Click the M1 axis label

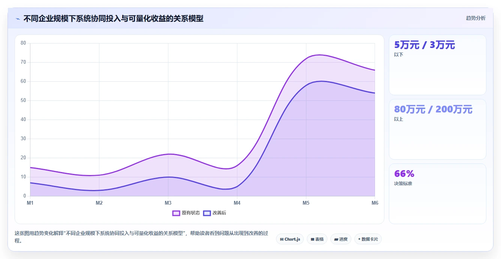tap(30, 203)
